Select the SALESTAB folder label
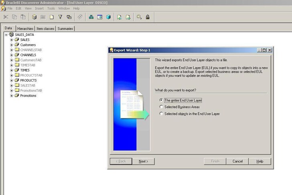Image resolution: width=292 pixels, height=195 pixels. (x=28, y=85)
